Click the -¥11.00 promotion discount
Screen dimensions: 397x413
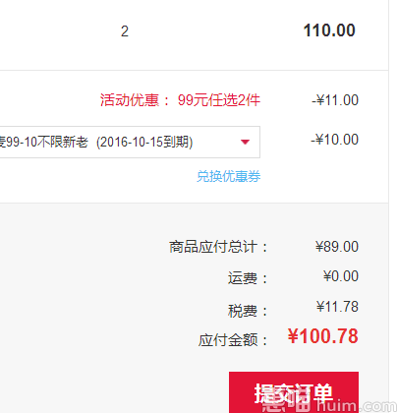(x=335, y=100)
